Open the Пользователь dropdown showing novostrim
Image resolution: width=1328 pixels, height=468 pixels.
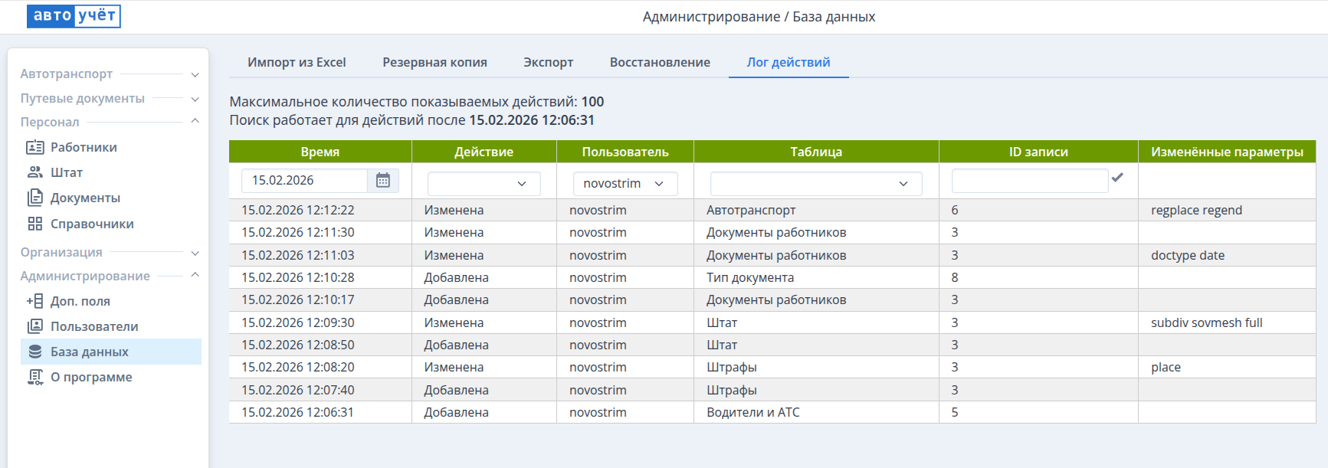point(625,184)
